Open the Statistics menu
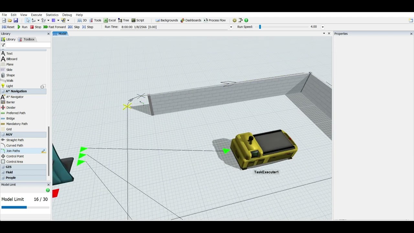Image resolution: width=414 pixels, height=233 pixels. (52, 15)
